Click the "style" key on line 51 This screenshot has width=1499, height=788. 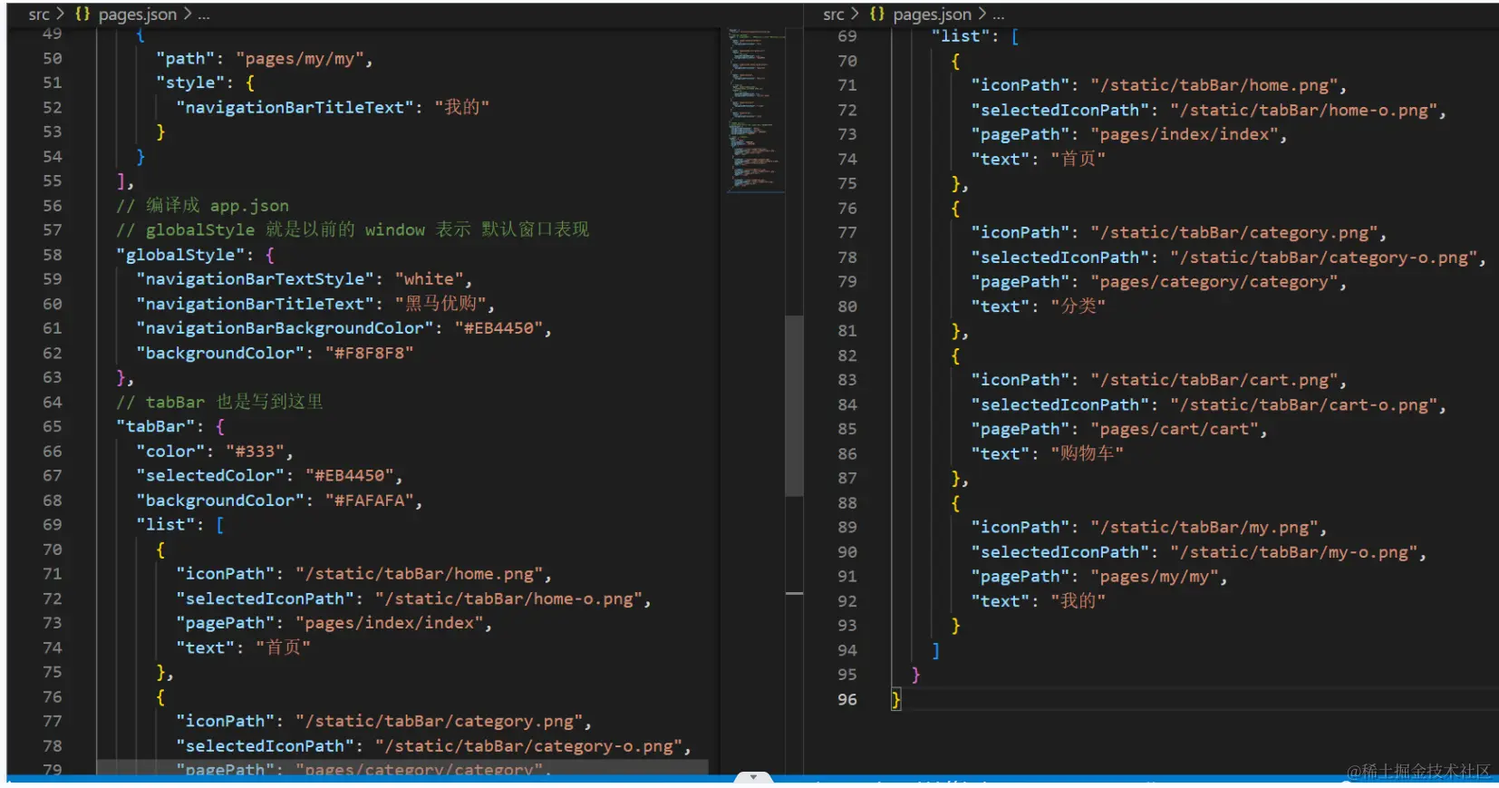pos(190,83)
